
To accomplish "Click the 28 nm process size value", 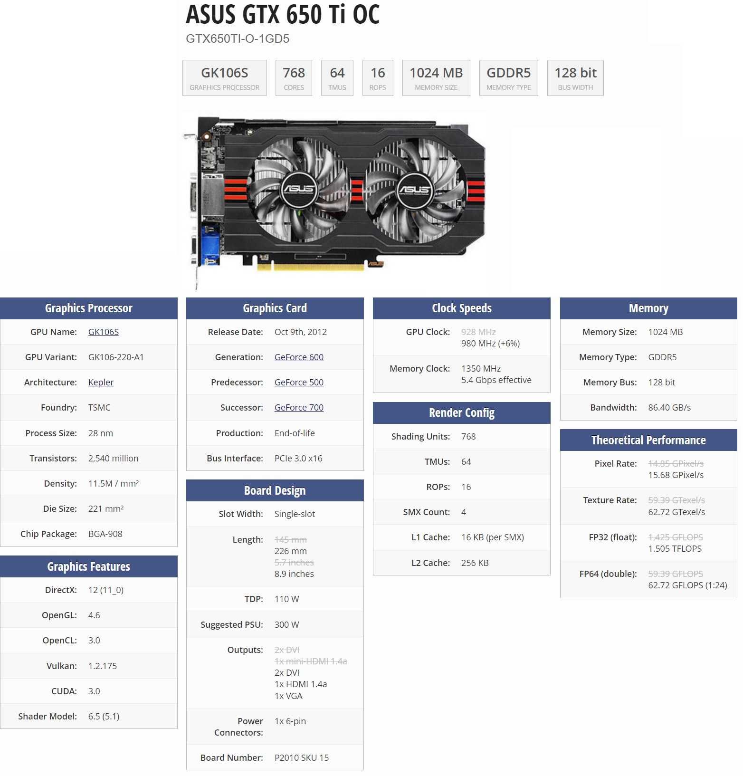I will [101, 433].
